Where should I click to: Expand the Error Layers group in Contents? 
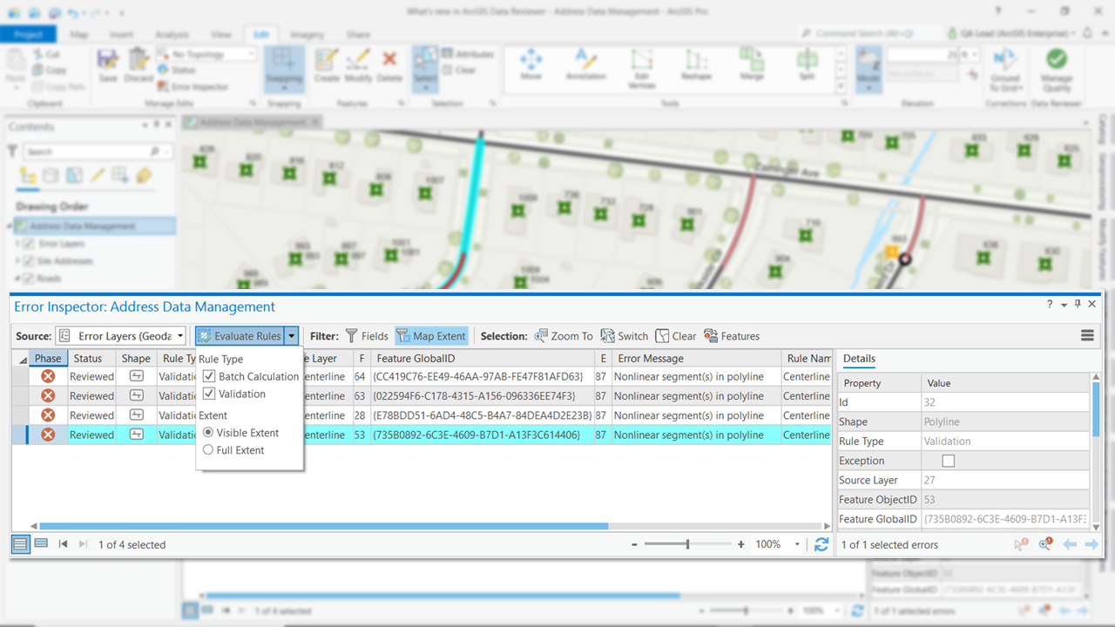17,244
